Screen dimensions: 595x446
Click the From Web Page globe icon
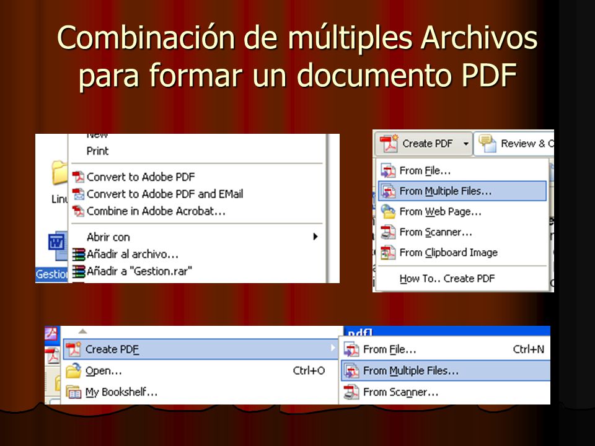388,212
